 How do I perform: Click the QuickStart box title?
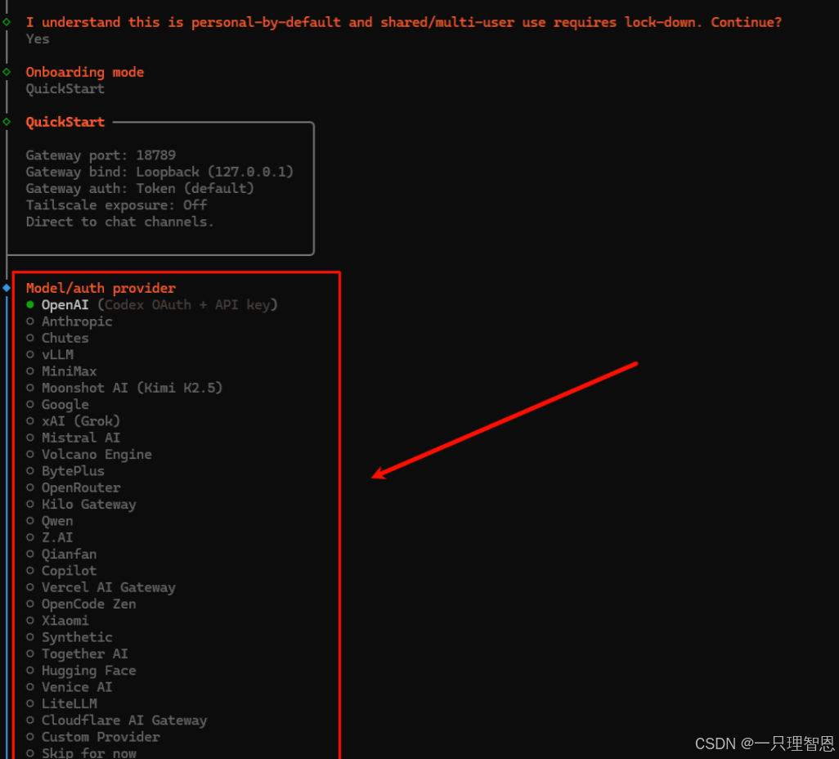click(x=65, y=122)
